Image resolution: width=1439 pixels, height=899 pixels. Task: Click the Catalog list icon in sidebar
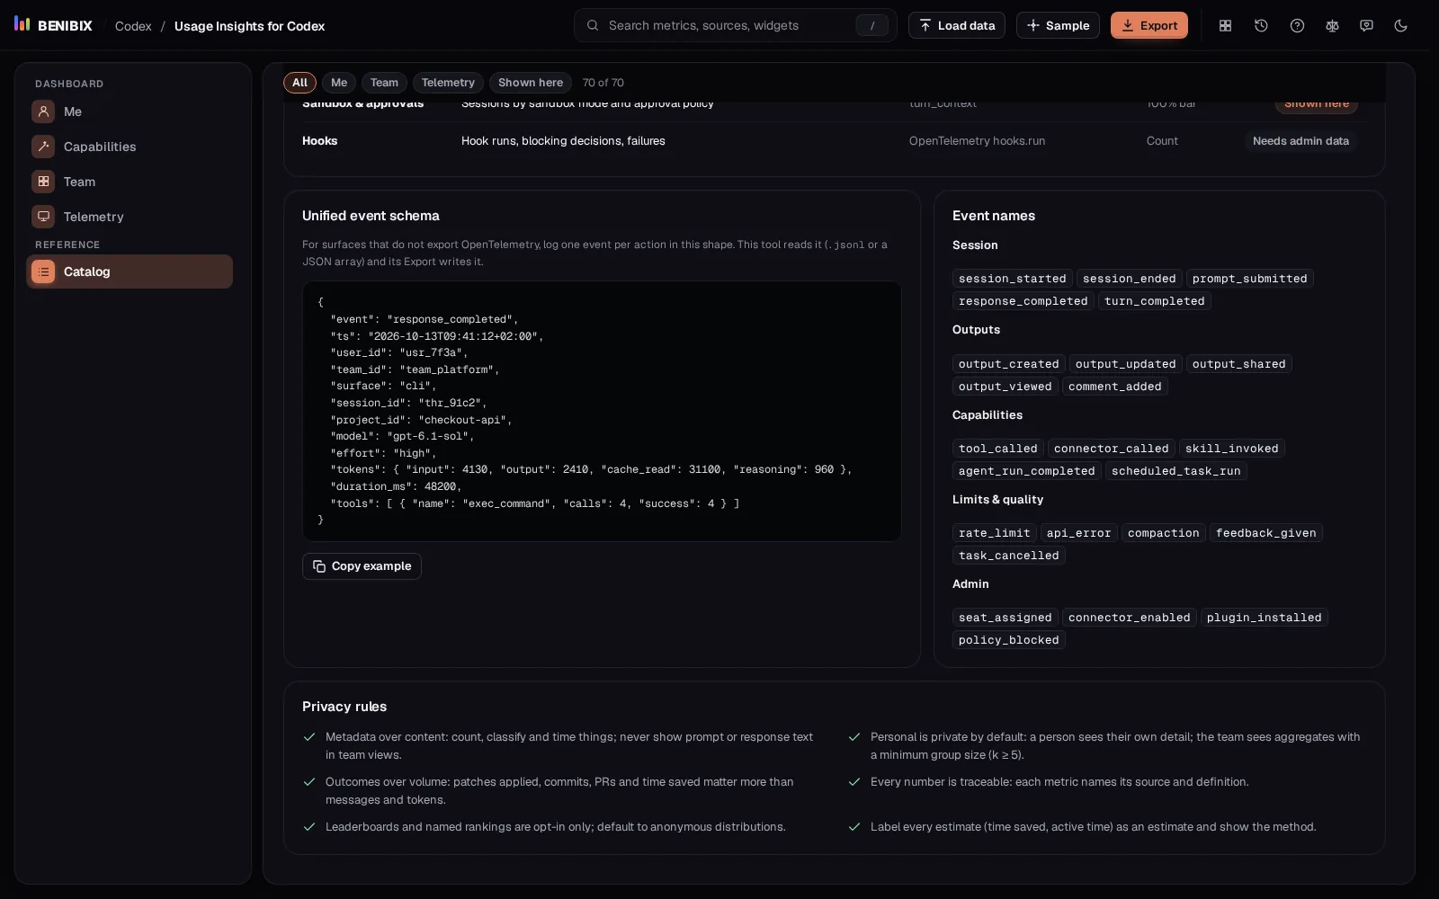pyautogui.click(x=43, y=271)
